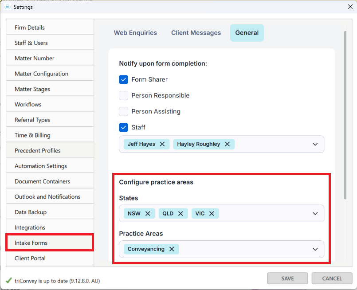Click the CANCEL button
The image size is (357, 290).
(x=332, y=278)
